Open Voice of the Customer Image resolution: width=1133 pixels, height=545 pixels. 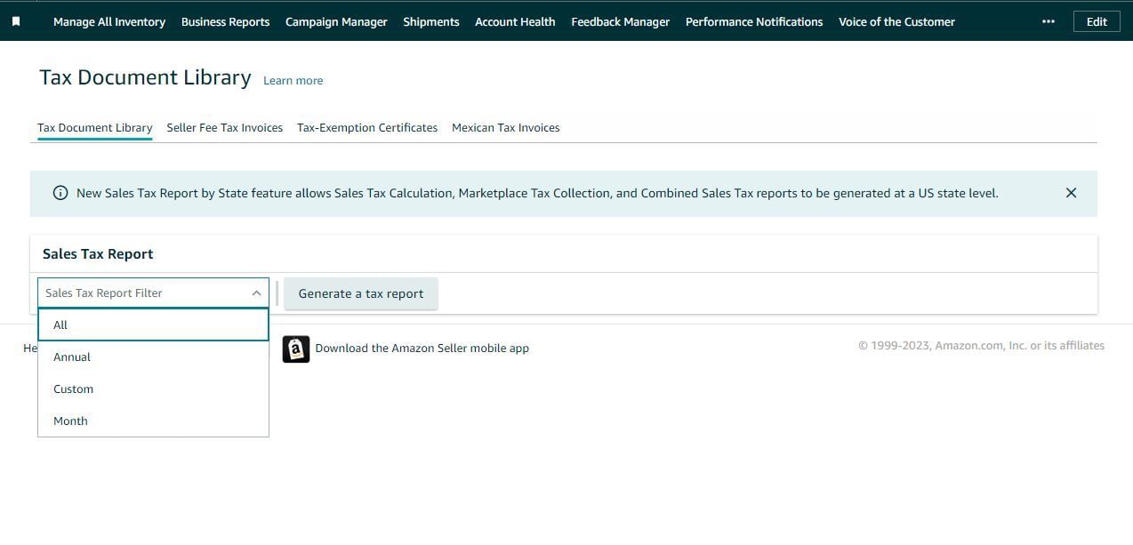click(x=896, y=21)
